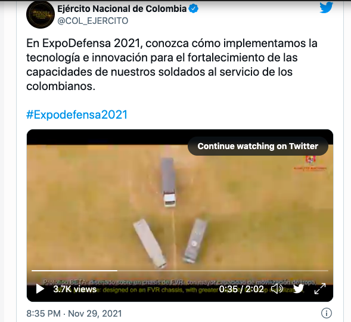
Task: Open the #Expodefensa2021 hashtag link
Action: click(77, 114)
